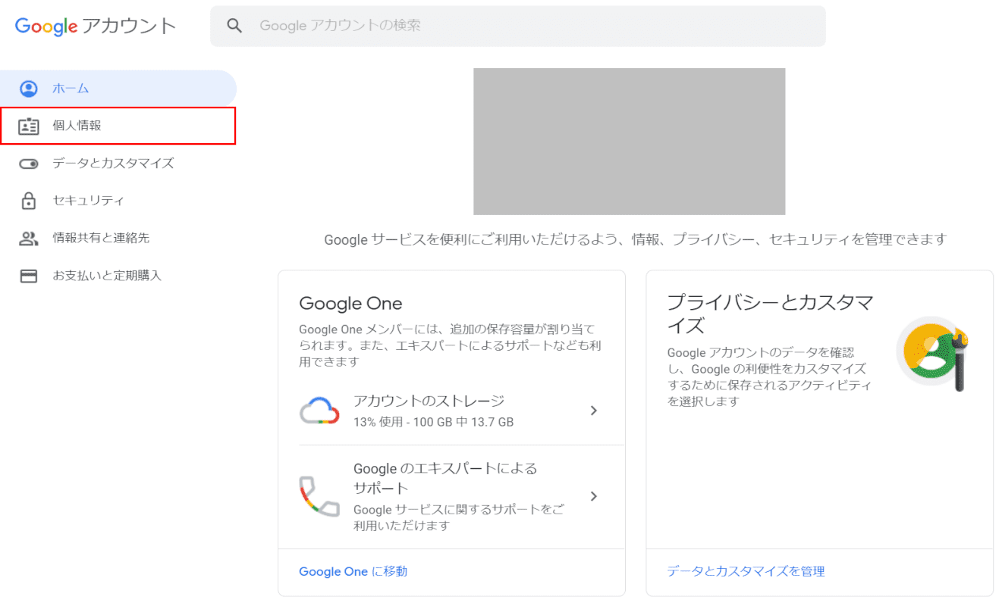Click the colored cloud storage icon
1002x606 pixels.
point(319,411)
